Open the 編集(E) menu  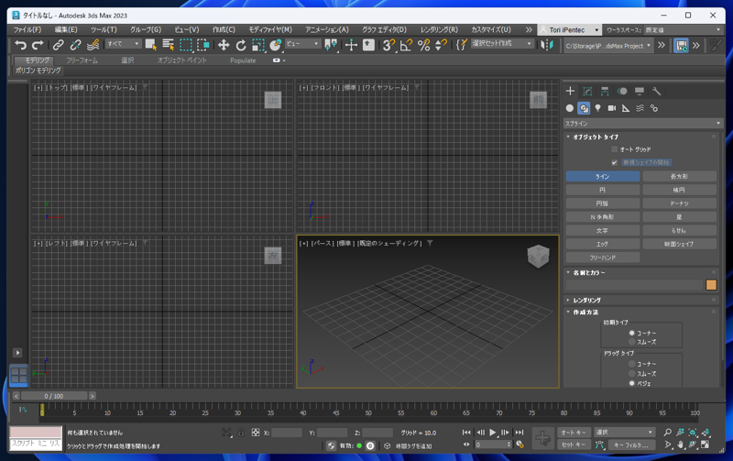66,29
